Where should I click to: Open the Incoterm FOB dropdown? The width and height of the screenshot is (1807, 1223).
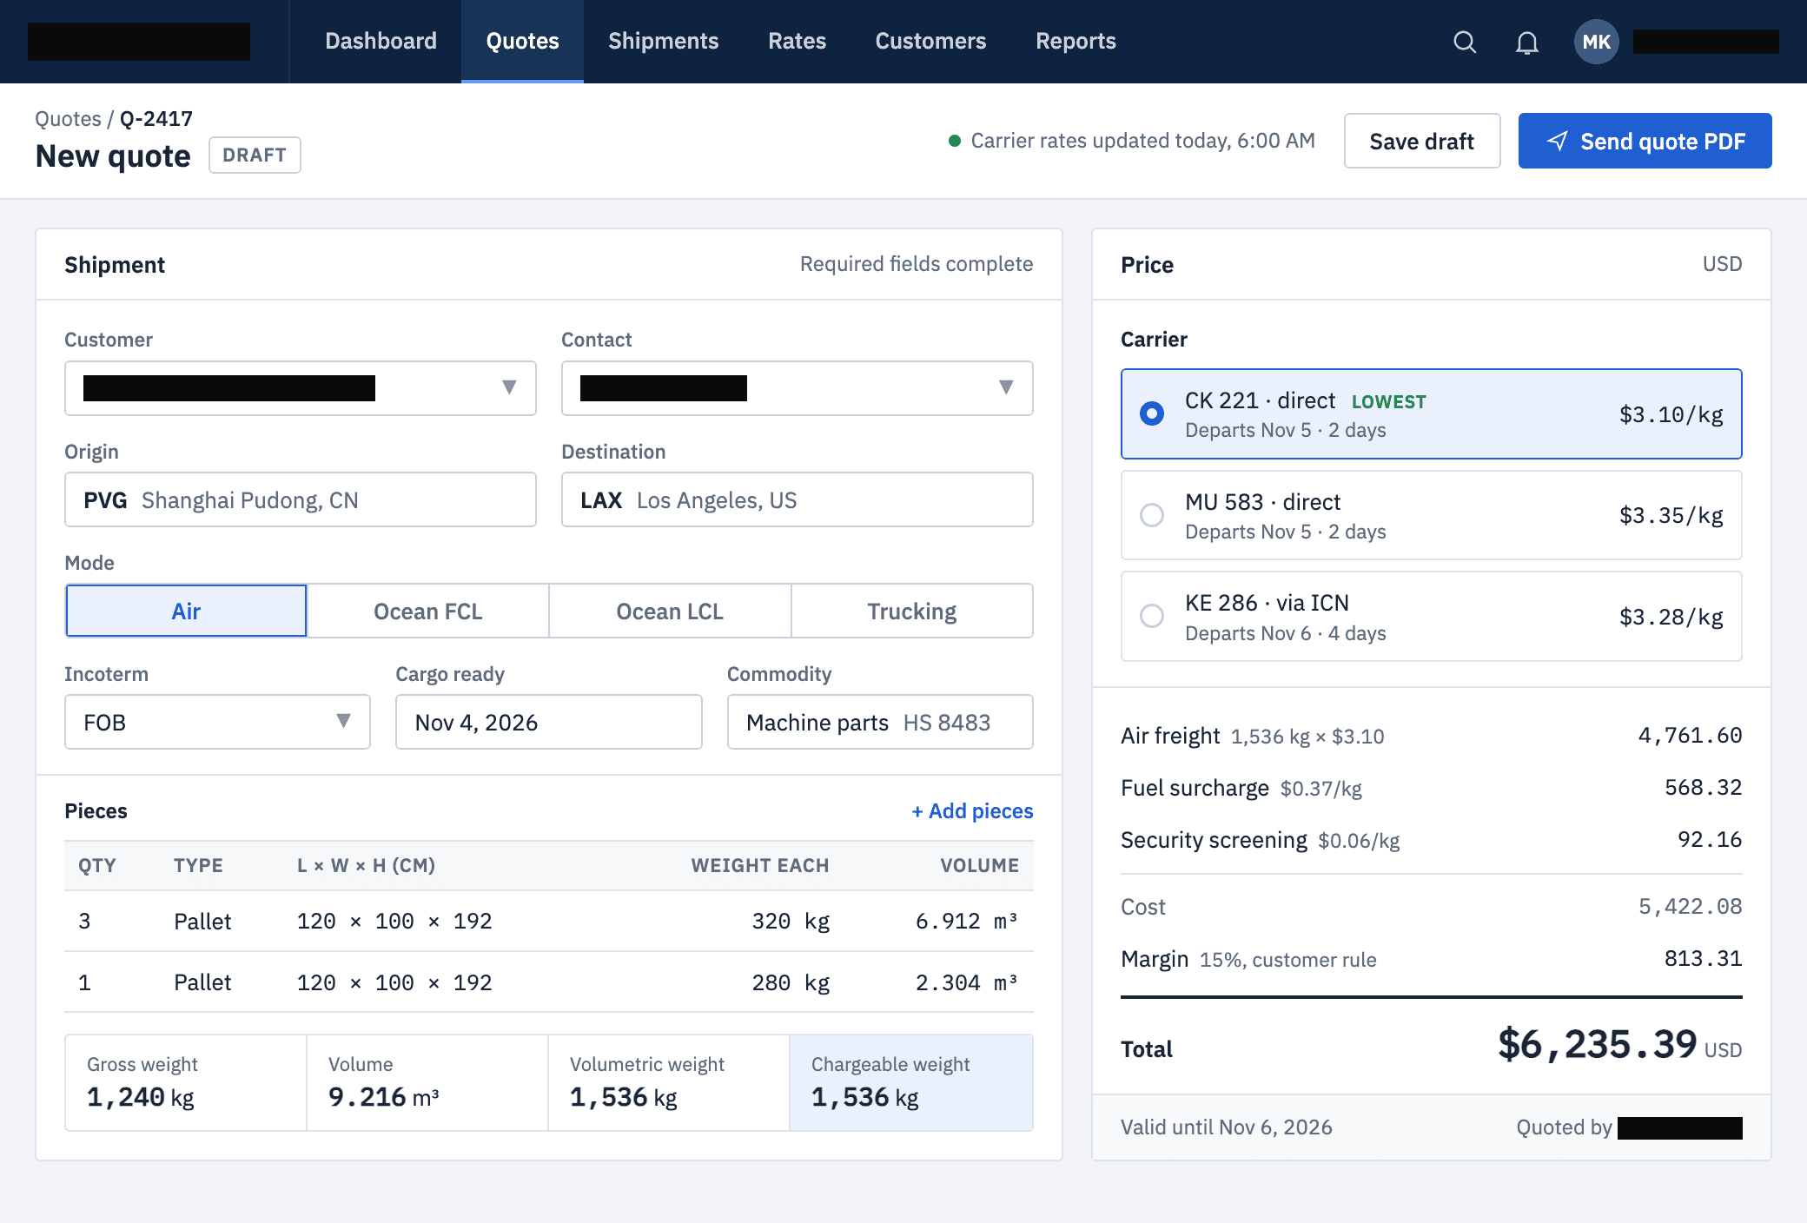[x=217, y=722]
